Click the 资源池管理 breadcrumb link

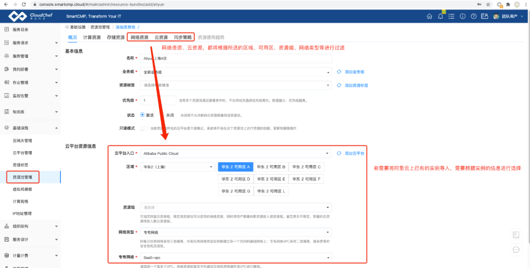(x=100, y=27)
